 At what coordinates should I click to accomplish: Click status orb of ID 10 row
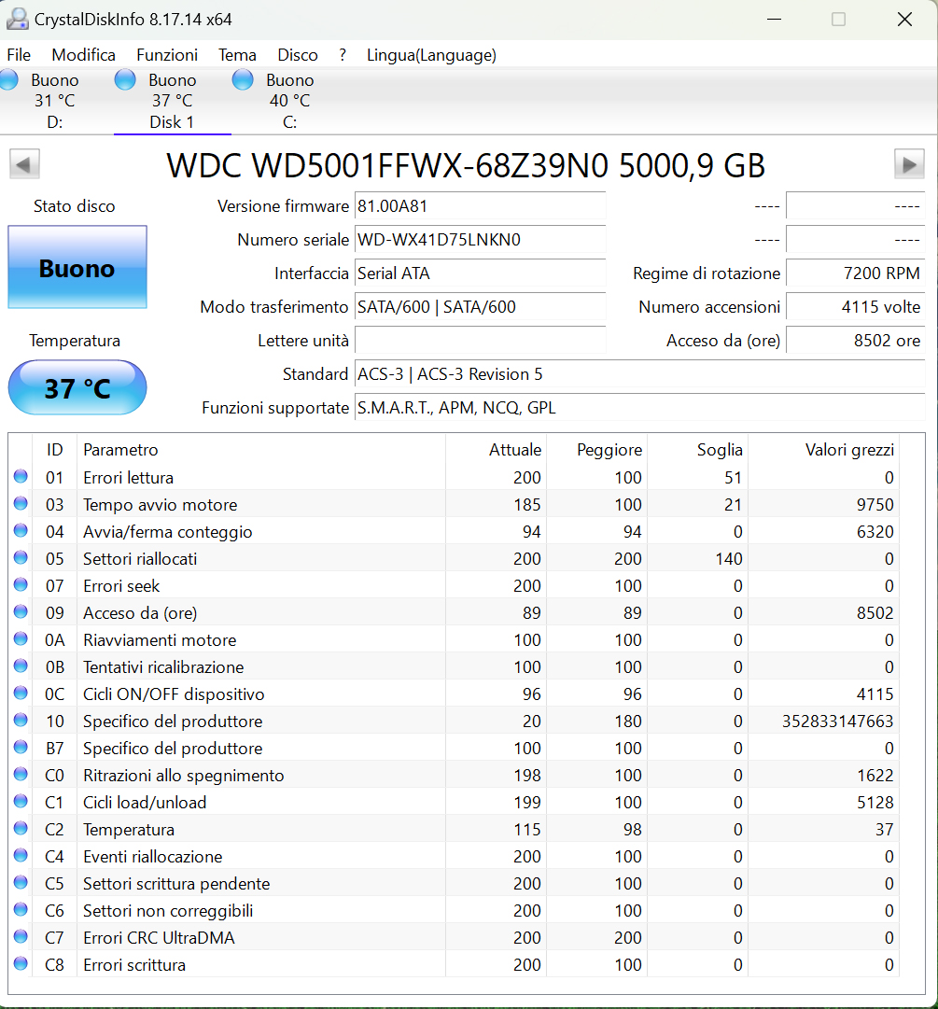[21, 720]
